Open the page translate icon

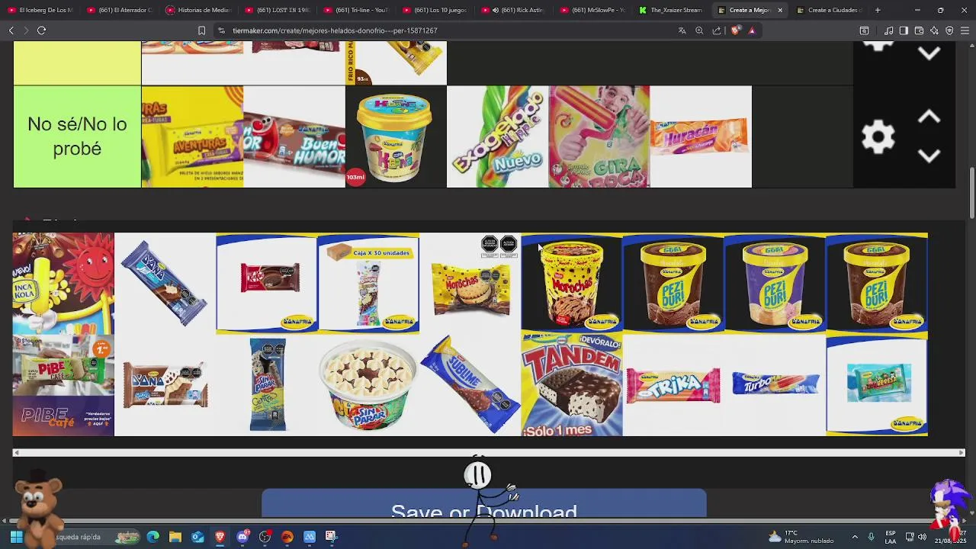coord(682,30)
